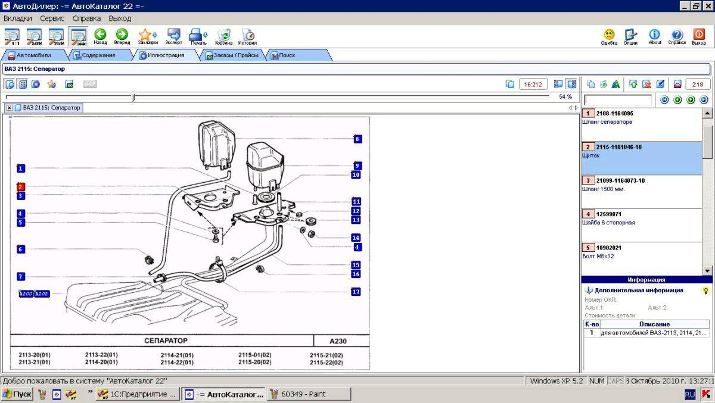Click the Экспорт toolbar icon
The width and height of the screenshot is (715, 403).
[x=173, y=36]
